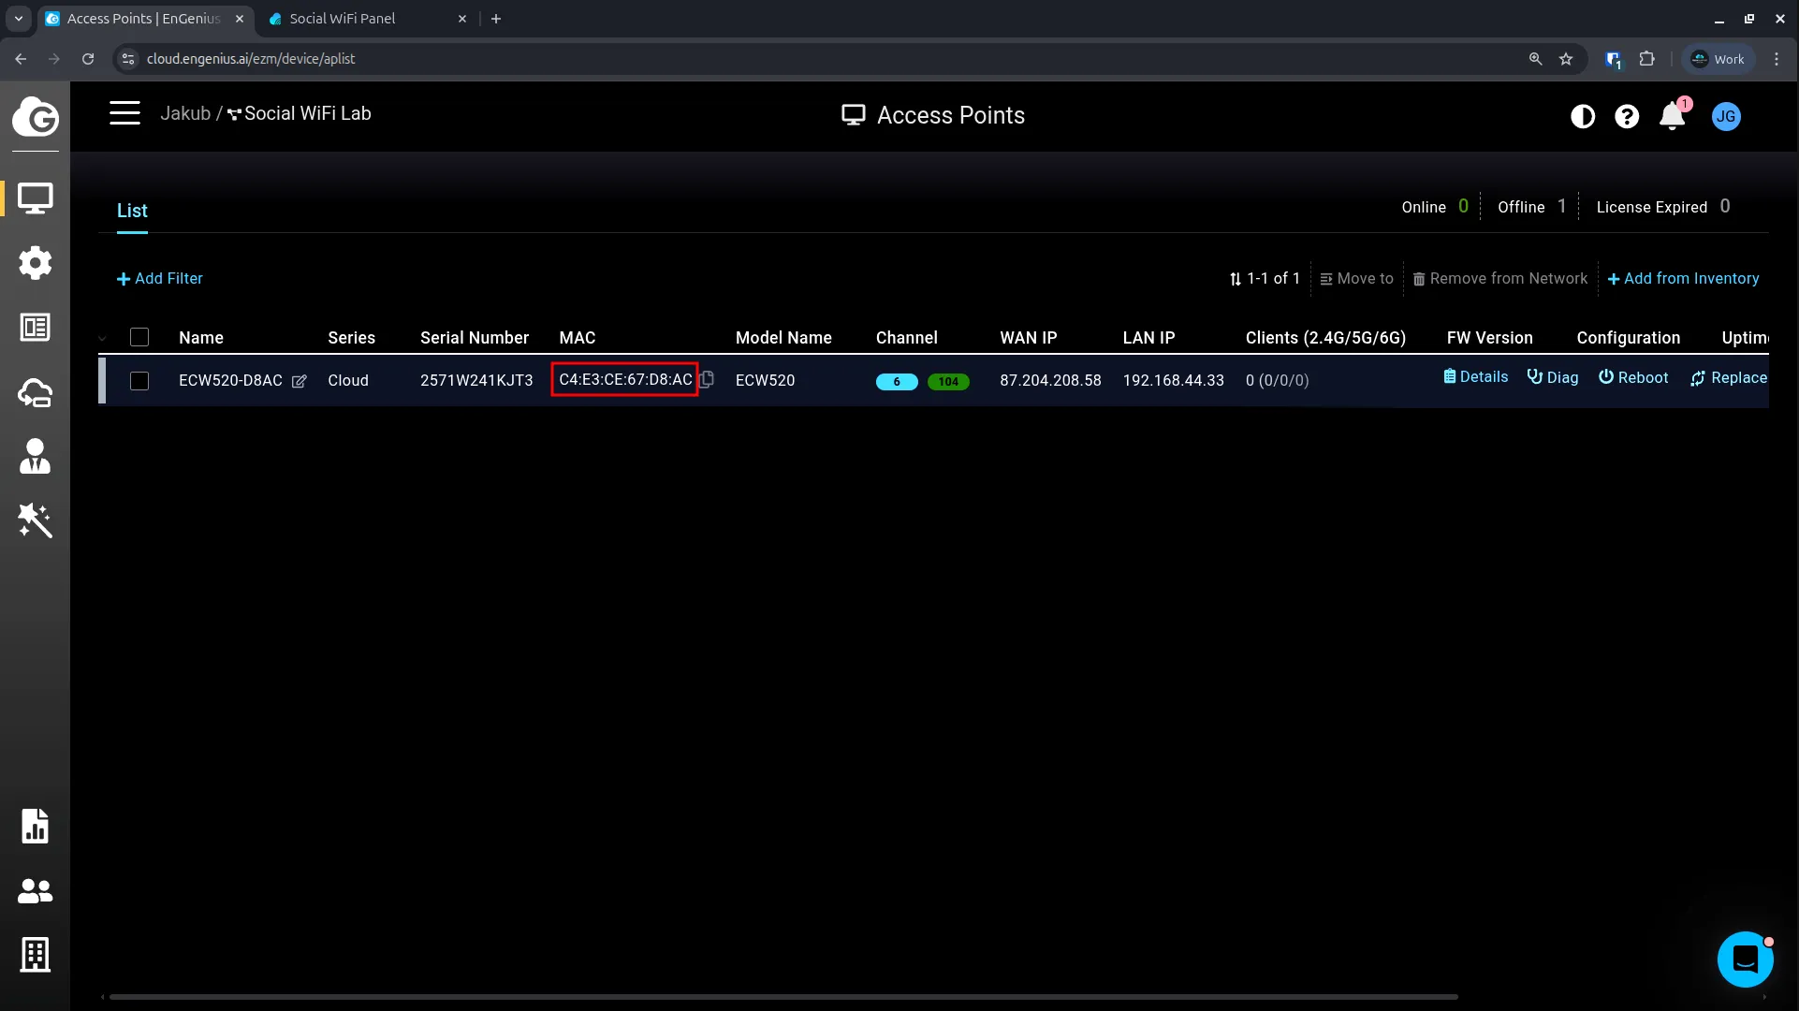Click Add from Inventory link
Image resolution: width=1799 pixels, height=1011 pixels.
(1683, 279)
